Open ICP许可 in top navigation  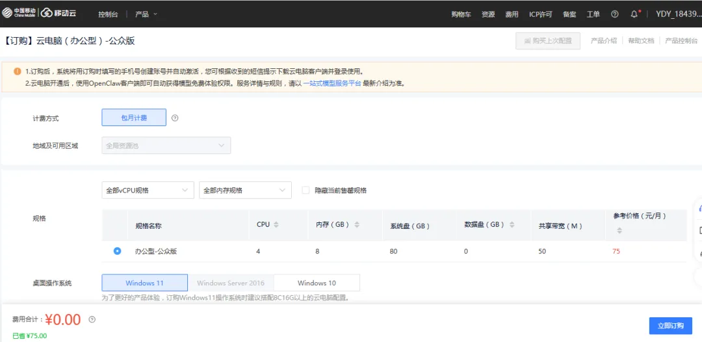coord(540,14)
